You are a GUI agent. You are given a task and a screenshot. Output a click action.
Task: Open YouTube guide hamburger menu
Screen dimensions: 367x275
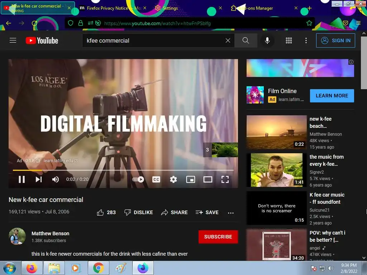(13, 40)
